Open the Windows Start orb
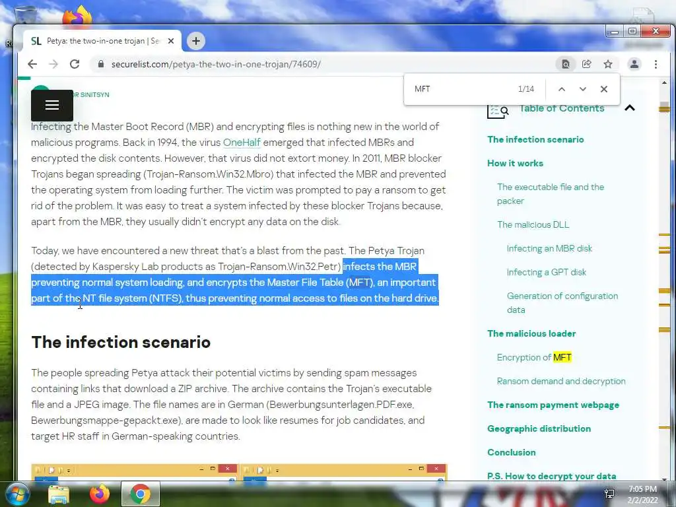Image resolution: width=676 pixels, height=507 pixels. (x=17, y=494)
